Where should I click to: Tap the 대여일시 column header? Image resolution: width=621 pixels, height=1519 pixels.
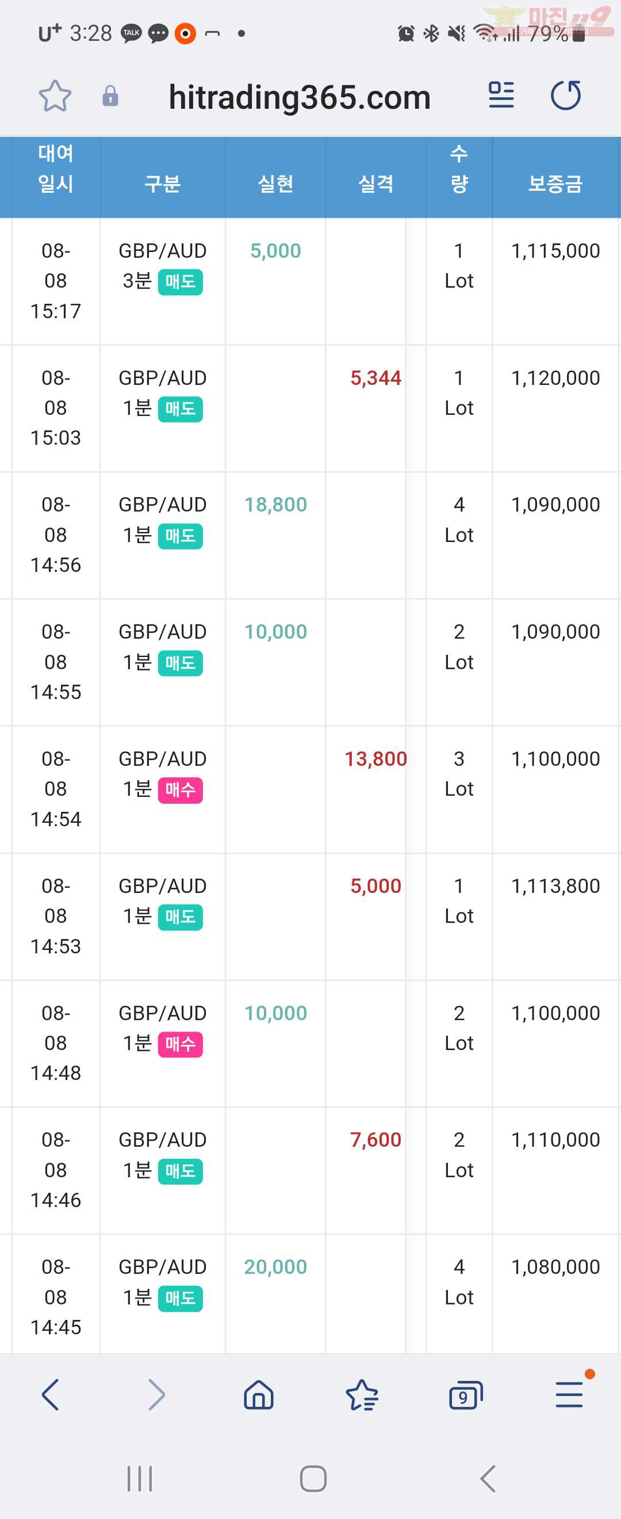55,169
